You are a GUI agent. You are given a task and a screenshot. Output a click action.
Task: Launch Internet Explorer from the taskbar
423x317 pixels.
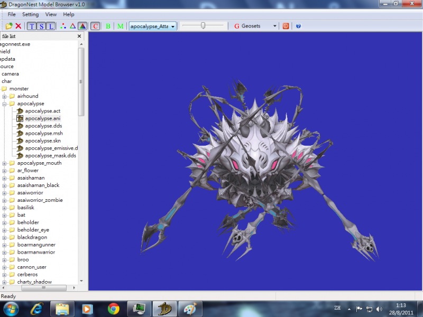coord(36,309)
